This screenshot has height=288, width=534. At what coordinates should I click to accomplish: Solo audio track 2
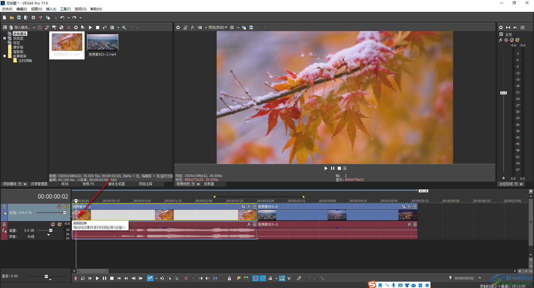click(x=60, y=224)
